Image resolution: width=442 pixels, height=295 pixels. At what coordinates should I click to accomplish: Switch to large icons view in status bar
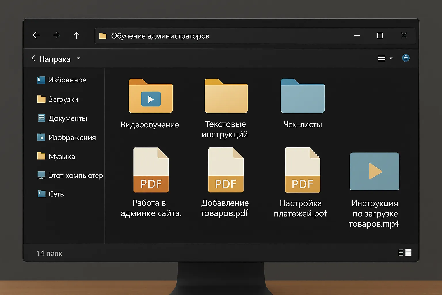tap(408, 253)
